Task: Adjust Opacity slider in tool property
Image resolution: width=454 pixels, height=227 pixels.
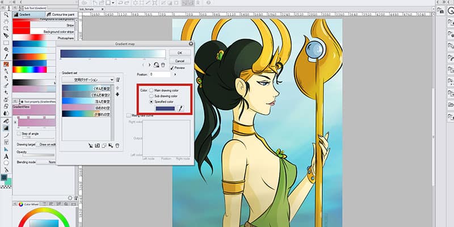Action: tap(39, 155)
